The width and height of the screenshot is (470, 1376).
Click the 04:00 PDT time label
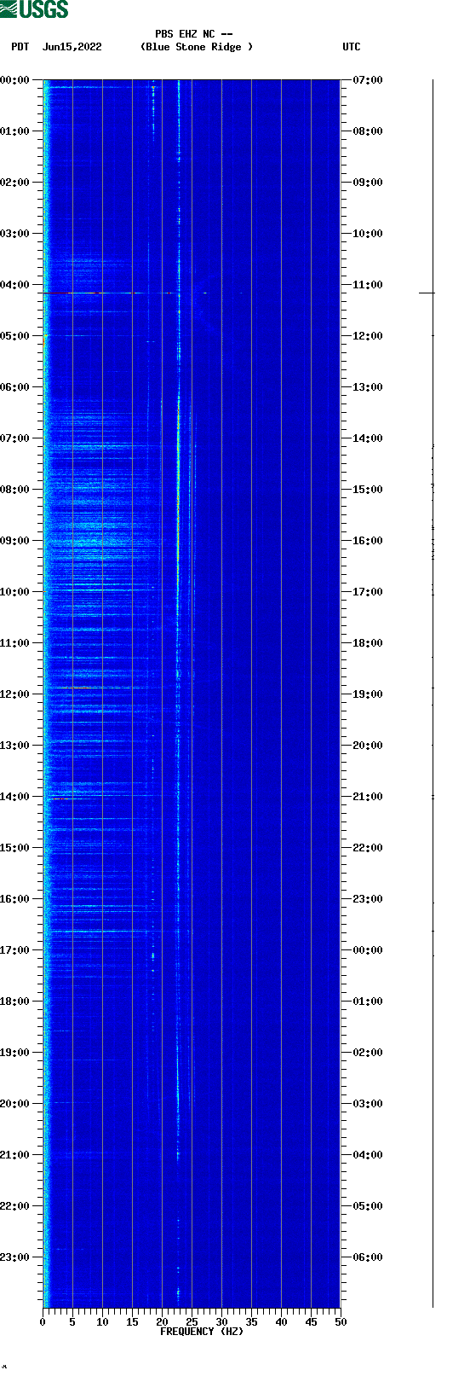click(x=14, y=285)
